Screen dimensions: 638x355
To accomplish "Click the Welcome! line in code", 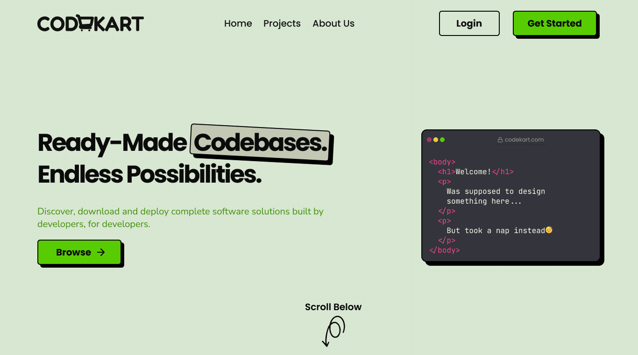I will [x=475, y=172].
